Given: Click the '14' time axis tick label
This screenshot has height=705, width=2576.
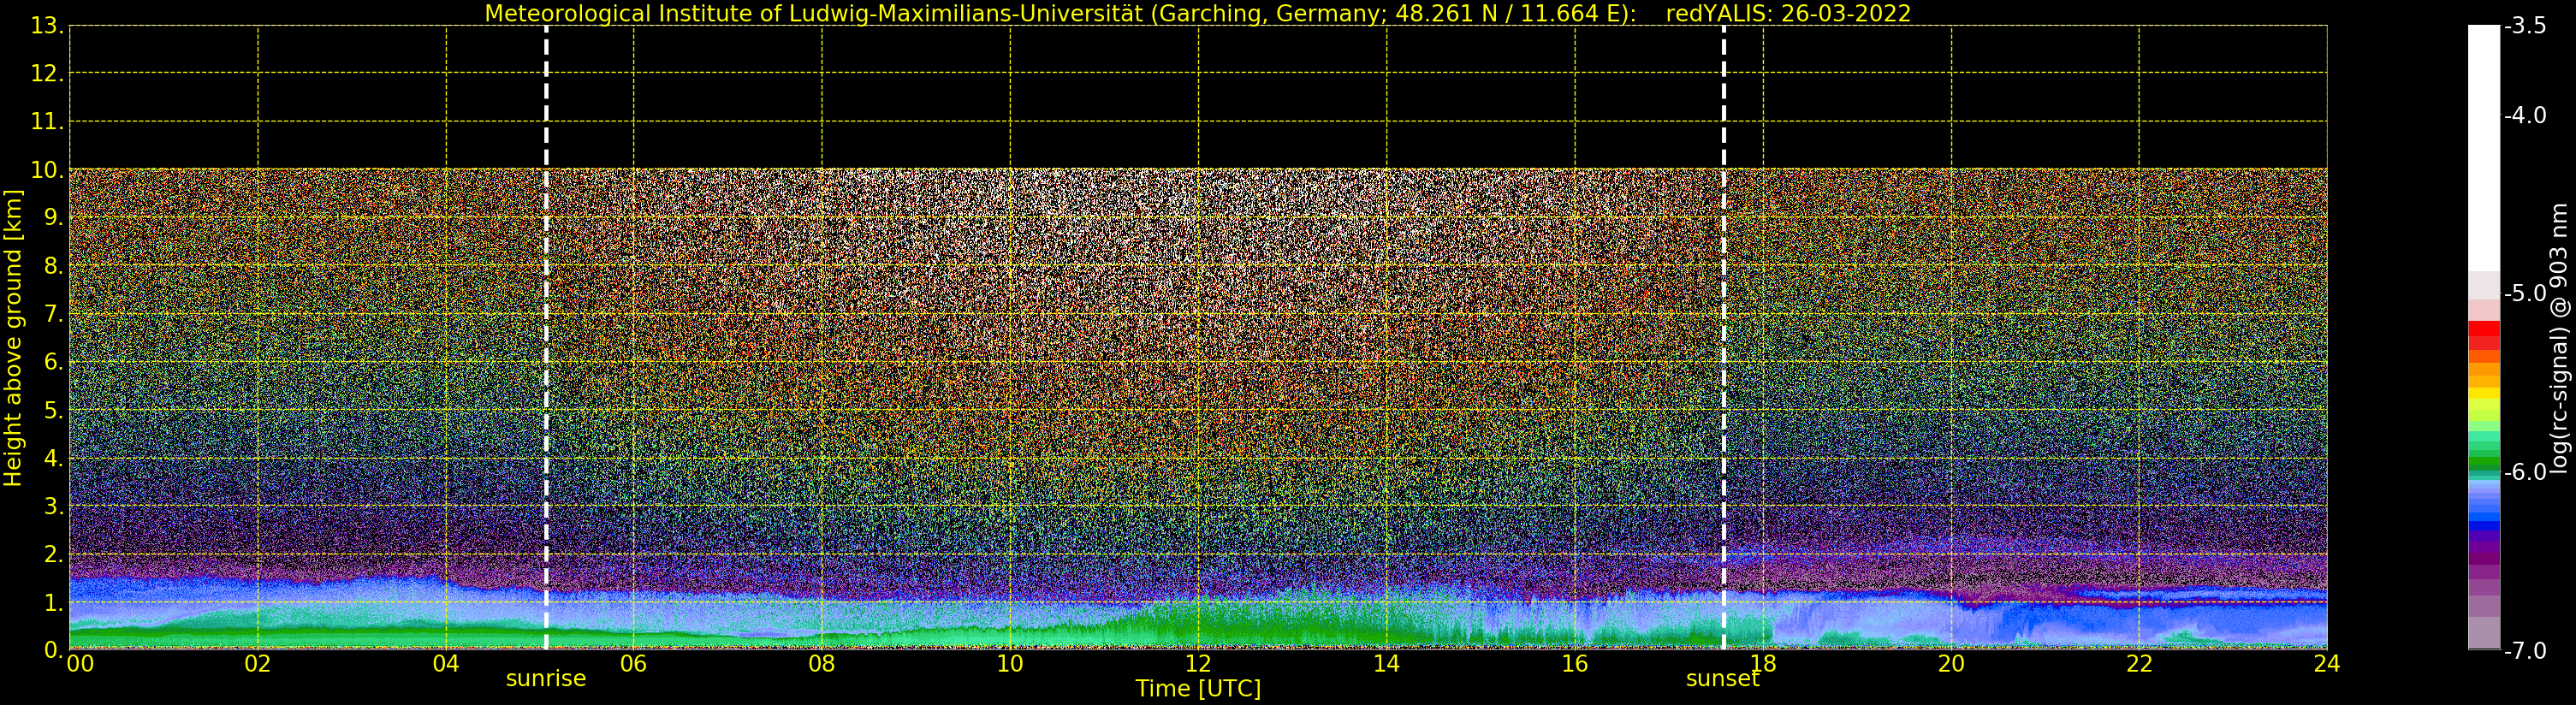Looking at the screenshot, I should click(x=1386, y=664).
